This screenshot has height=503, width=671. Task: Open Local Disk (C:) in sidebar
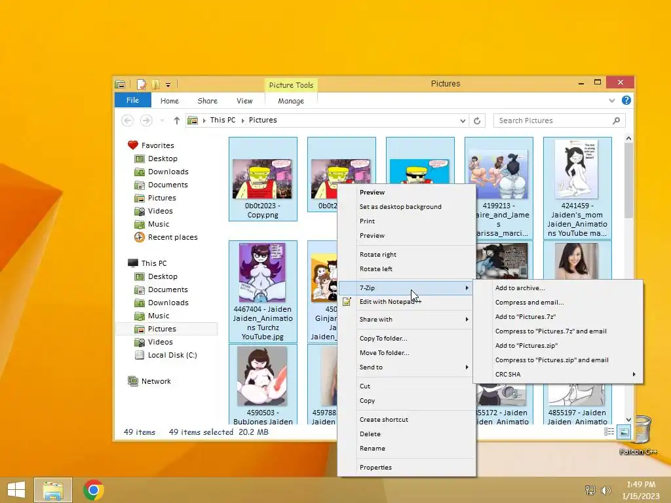click(166, 355)
